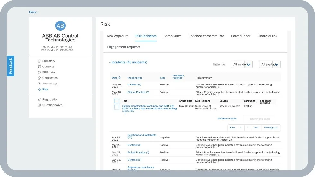Tick the Hitachi Construction Machinery article checkbox
The width and height of the screenshot is (315, 177).
116,107
